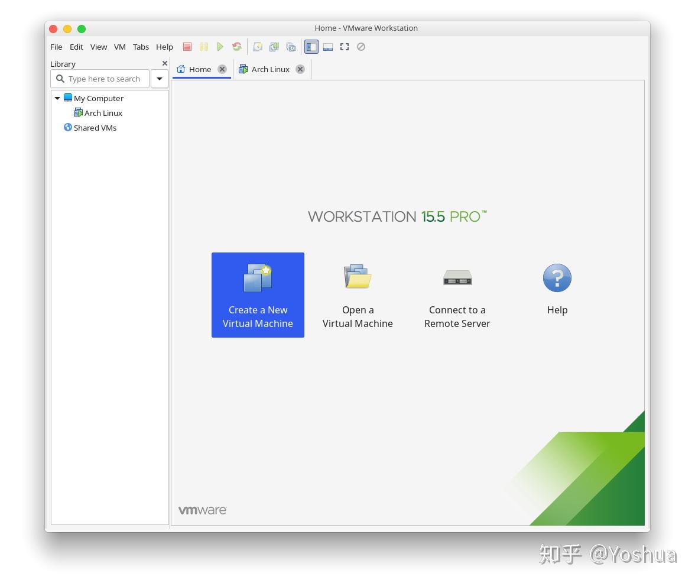Click Connect to a Remote Server

tap(457, 295)
